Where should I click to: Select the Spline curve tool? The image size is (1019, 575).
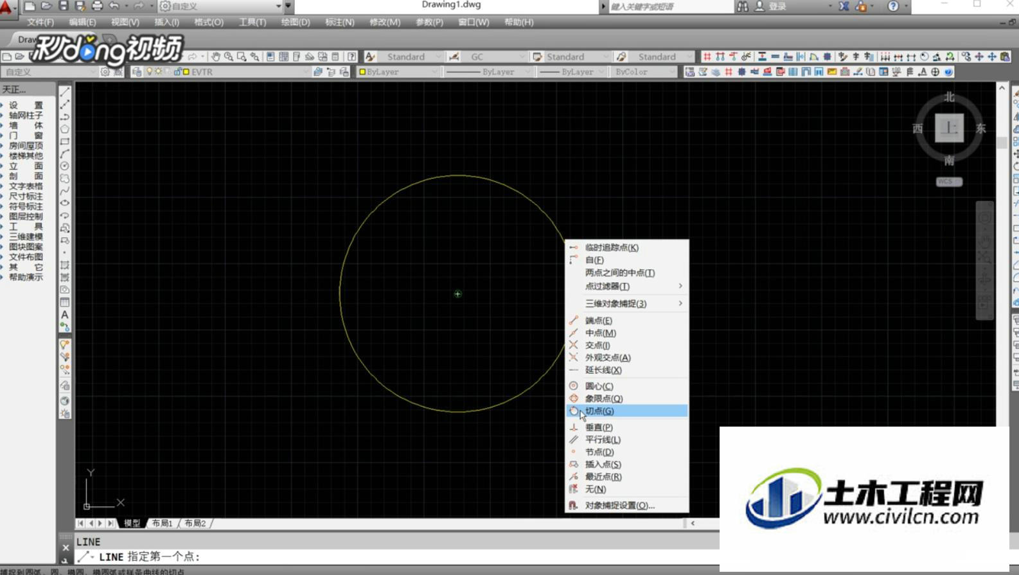click(x=65, y=191)
